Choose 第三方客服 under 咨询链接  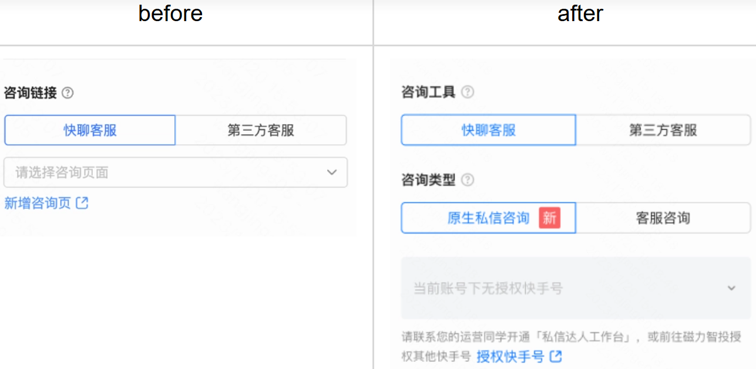261,130
